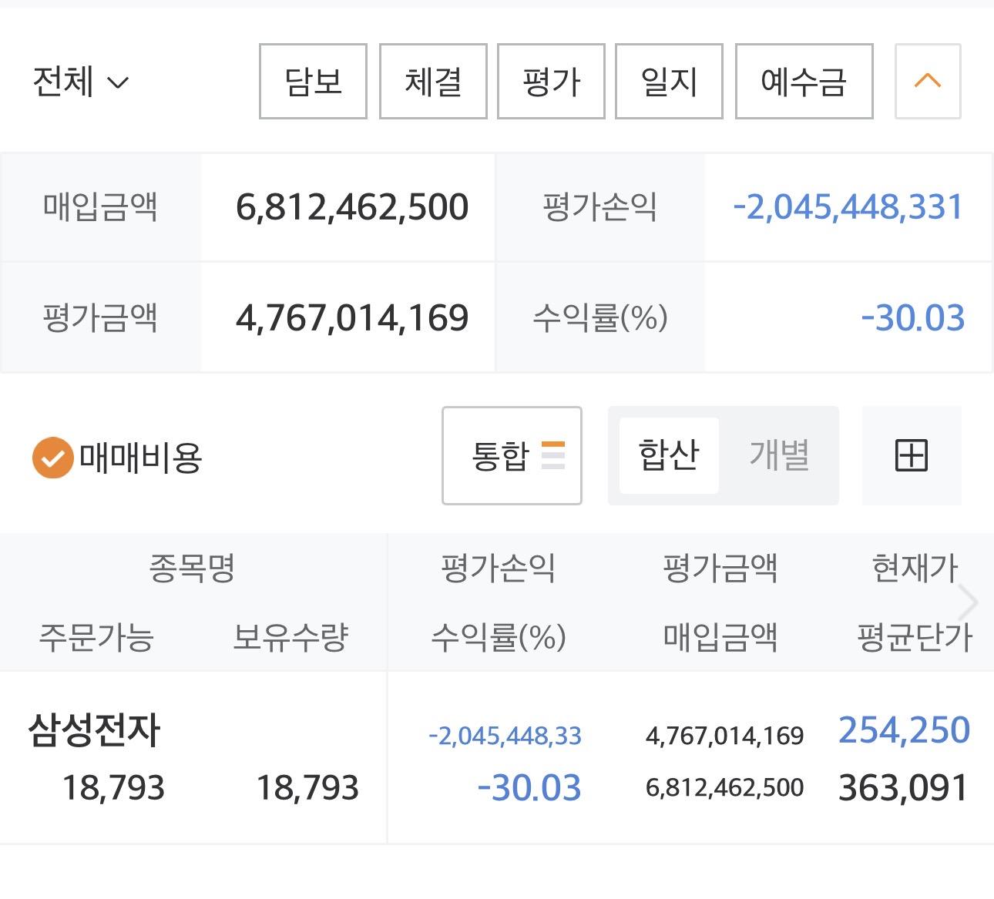994x899 pixels.
Task: Click summary 수익률 value -30.03
Action: pos(912,318)
